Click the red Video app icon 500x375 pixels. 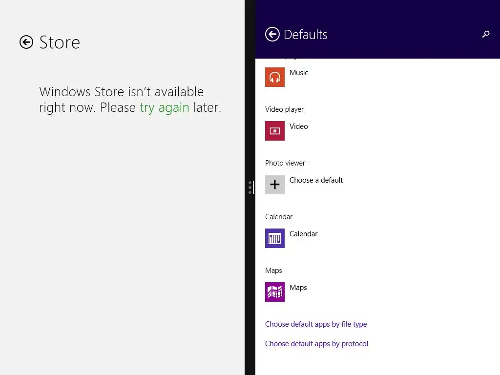pos(275,131)
